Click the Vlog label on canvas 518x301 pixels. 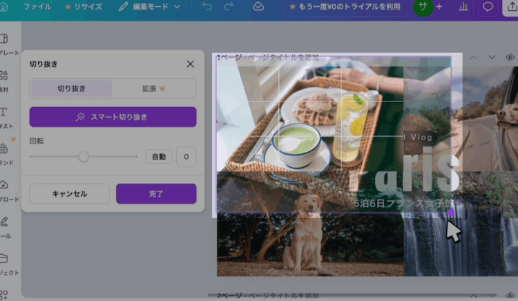(x=421, y=137)
